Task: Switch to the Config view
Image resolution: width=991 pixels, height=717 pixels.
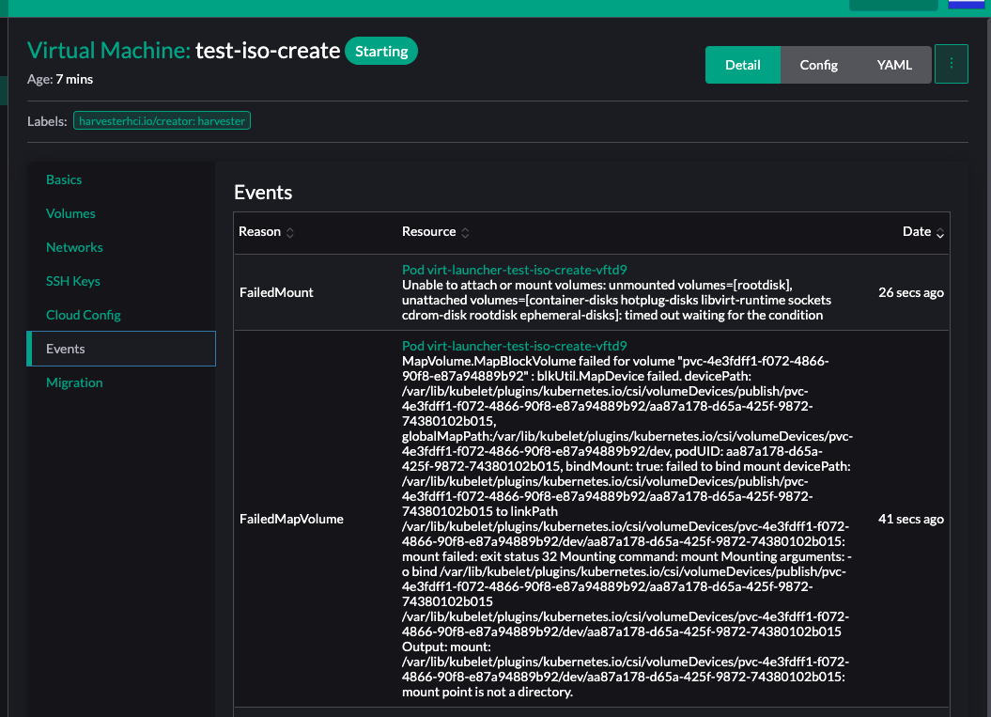Action: pyautogui.click(x=818, y=65)
